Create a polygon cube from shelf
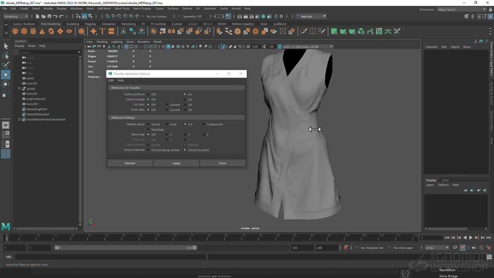This screenshot has width=494, height=278. click(x=24, y=31)
